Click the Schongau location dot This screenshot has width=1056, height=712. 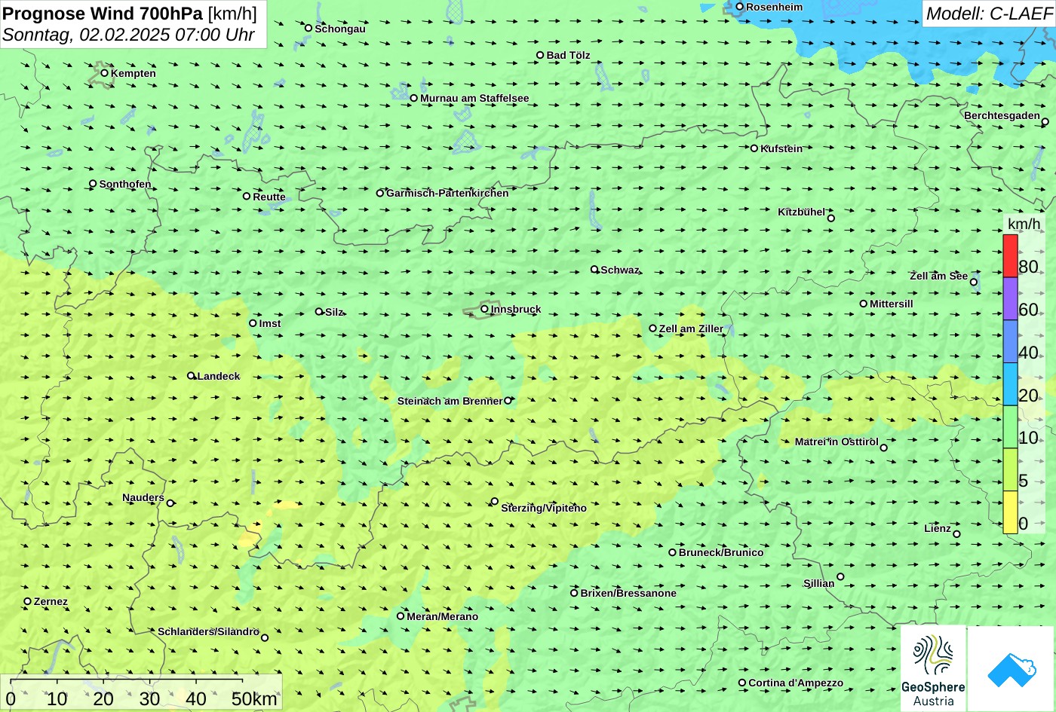(309, 28)
